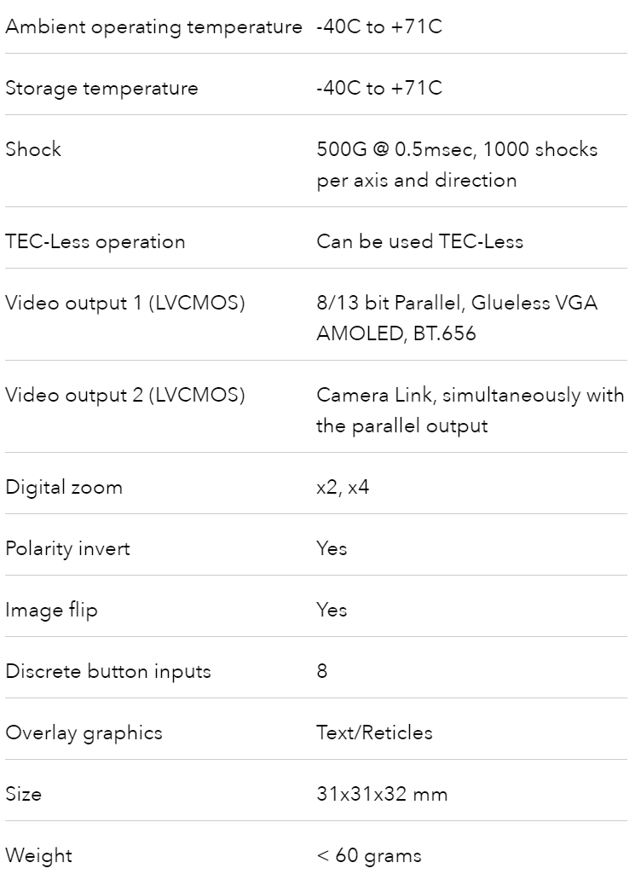Image resolution: width=629 pixels, height=880 pixels.
Task: Select the 8/13 bit Parallel output description
Action: click(457, 318)
